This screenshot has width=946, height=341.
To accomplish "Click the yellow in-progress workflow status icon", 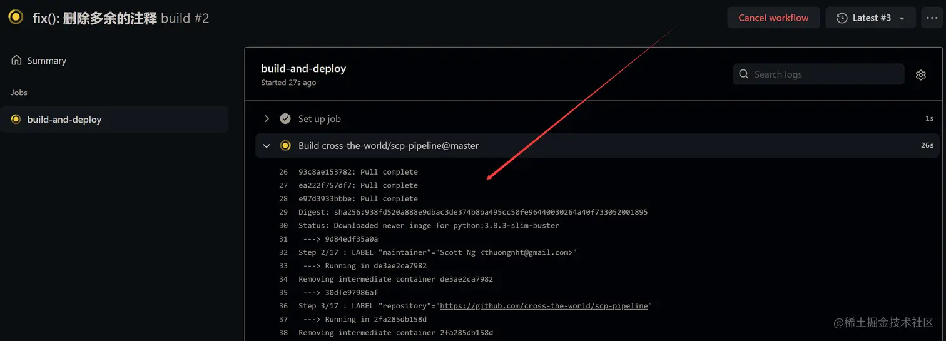I will pos(16,17).
